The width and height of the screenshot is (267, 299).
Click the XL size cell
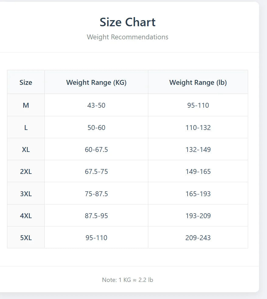26,149
